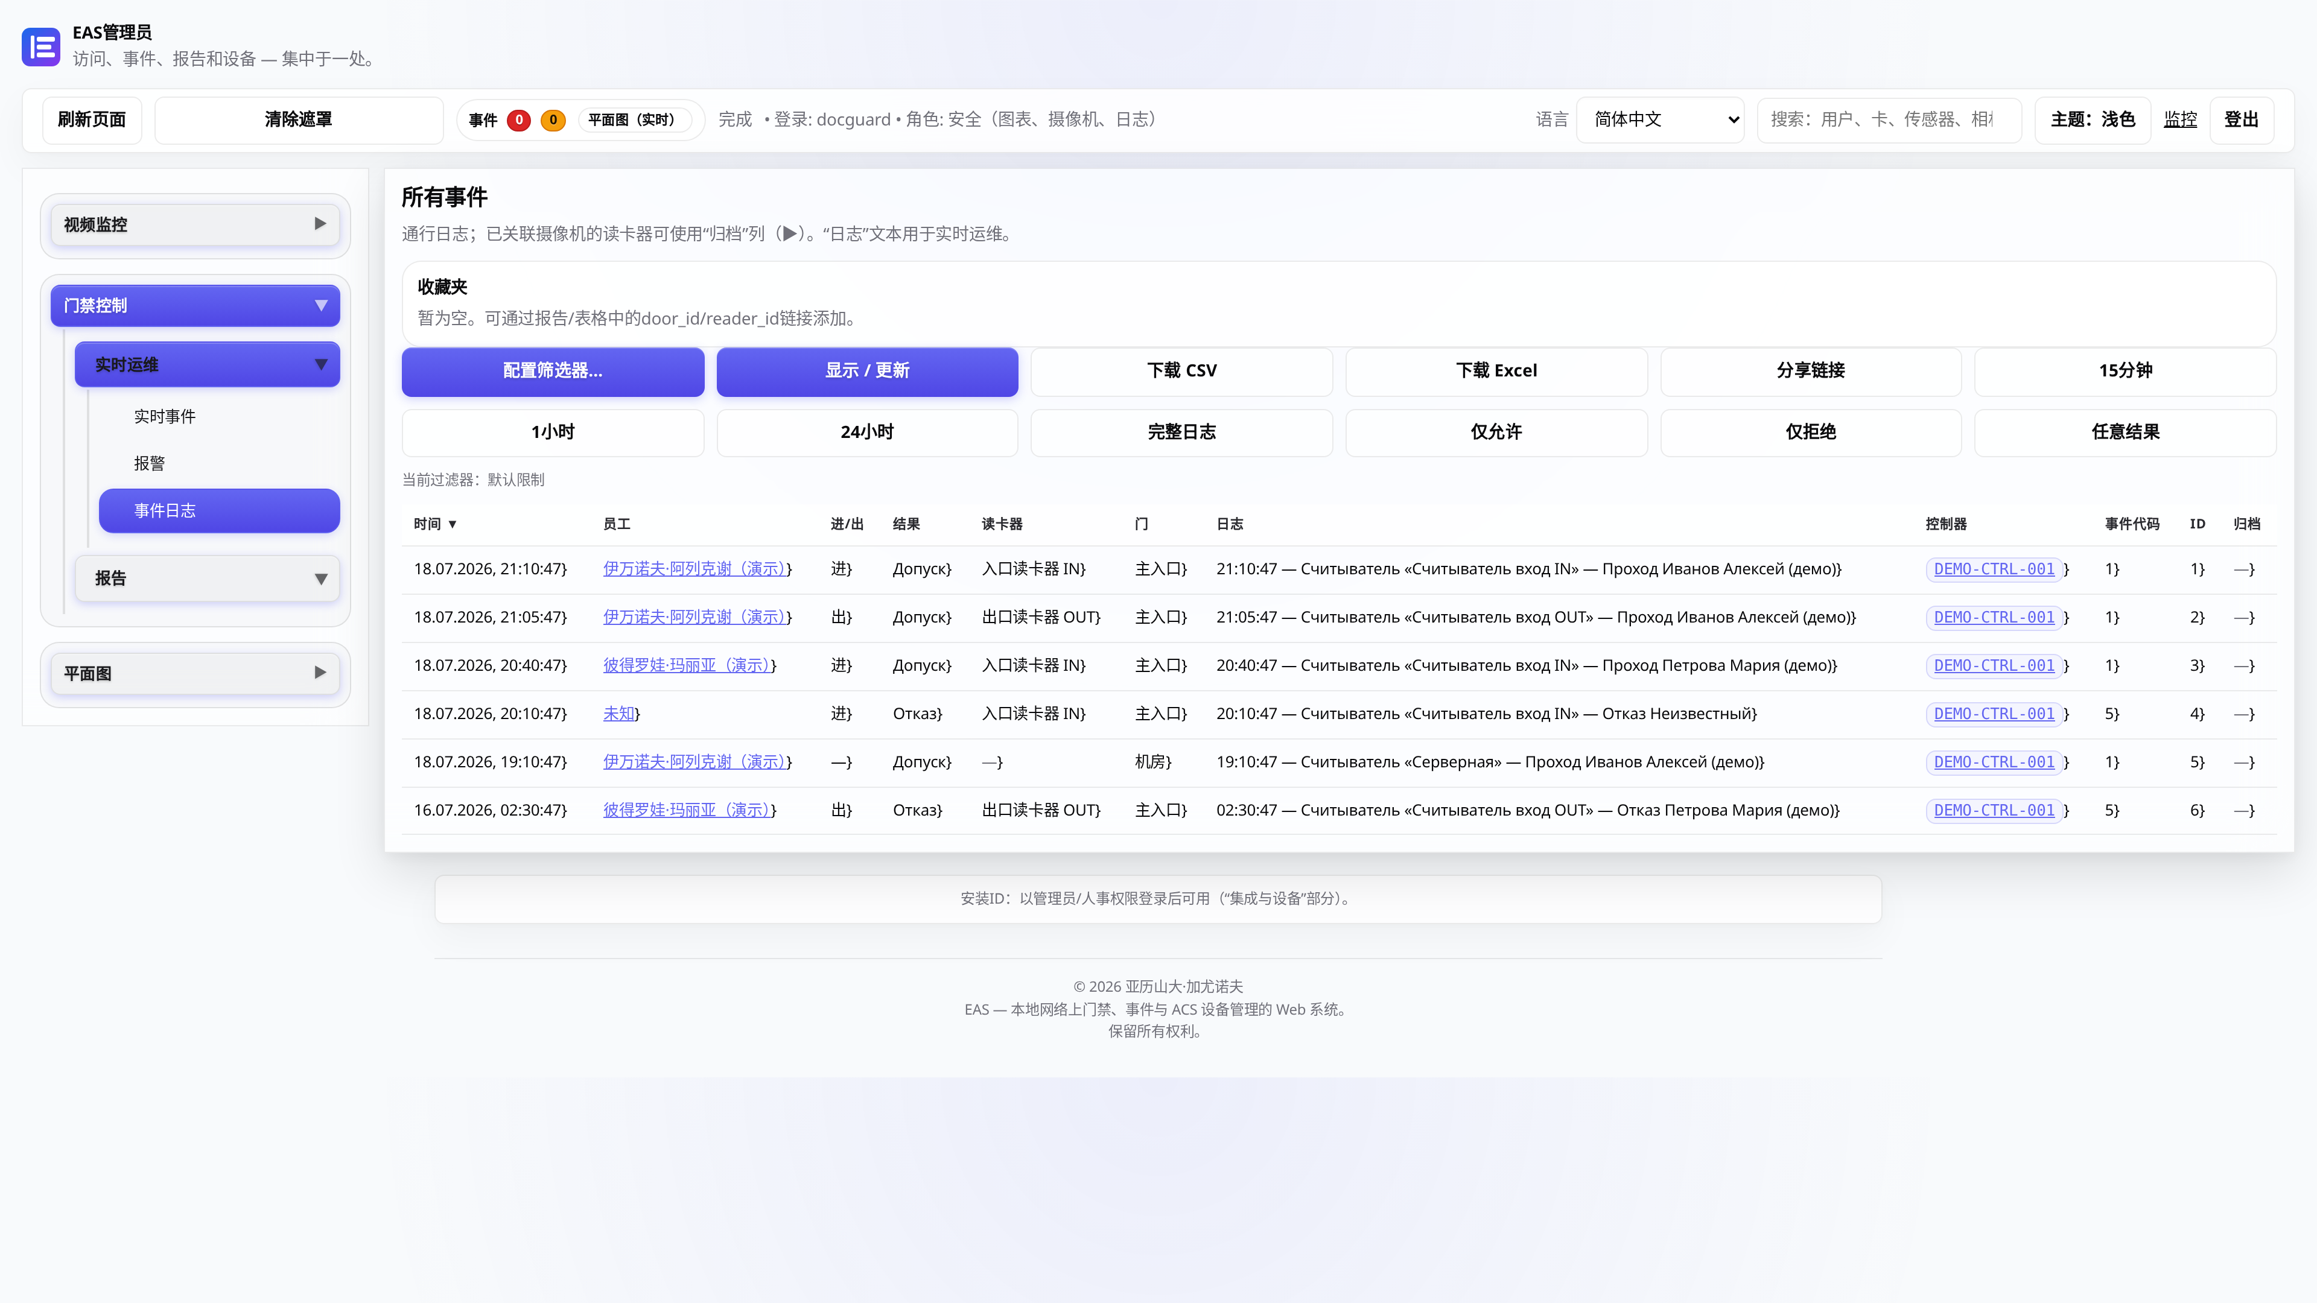The image size is (2317, 1303).
Task: Click the 读卡器 column header
Action: click(1002, 524)
